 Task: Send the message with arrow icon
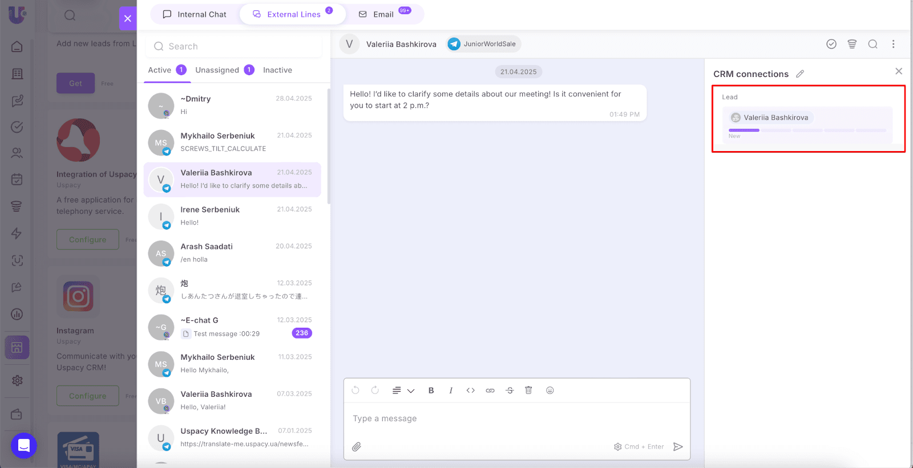tap(678, 447)
